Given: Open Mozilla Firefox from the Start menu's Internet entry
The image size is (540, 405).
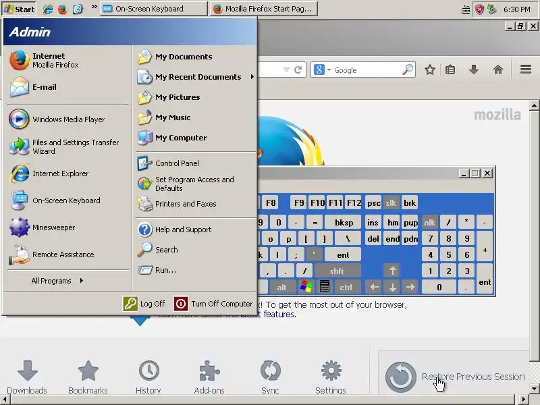Looking at the screenshot, I should 68,60.
